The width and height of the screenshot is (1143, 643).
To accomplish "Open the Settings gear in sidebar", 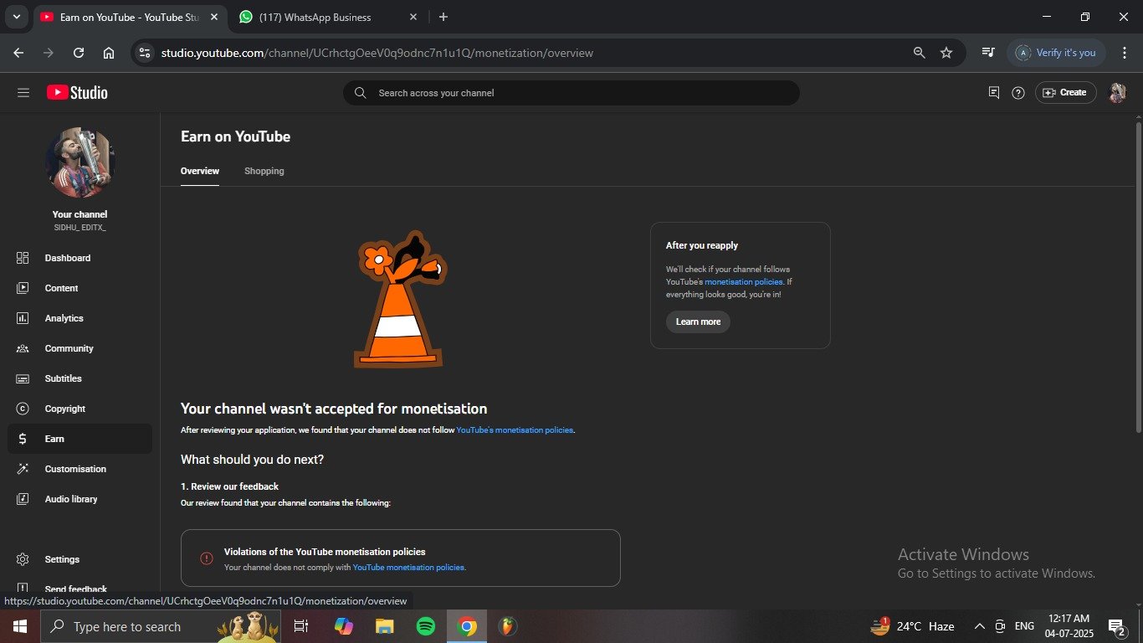I will pos(23,559).
